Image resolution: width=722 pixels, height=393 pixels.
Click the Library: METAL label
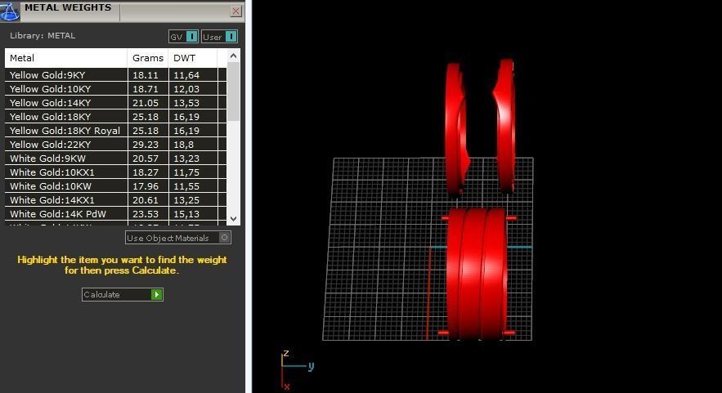pyautogui.click(x=43, y=35)
